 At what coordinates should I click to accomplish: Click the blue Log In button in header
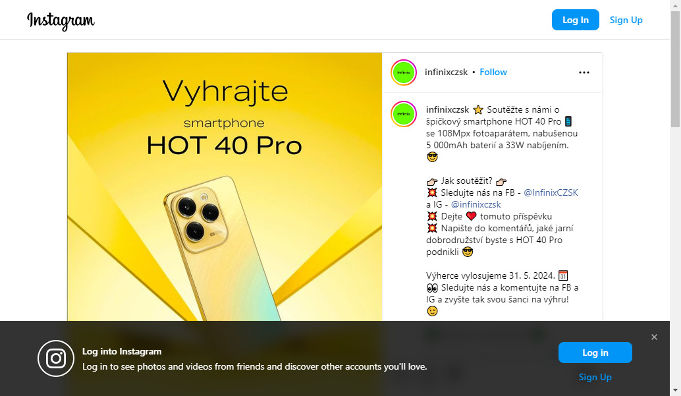pyautogui.click(x=576, y=20)
